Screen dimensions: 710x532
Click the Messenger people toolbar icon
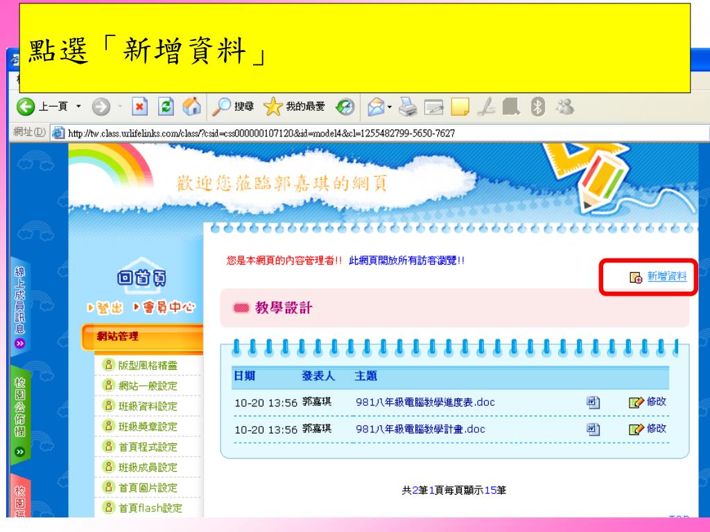564,107
